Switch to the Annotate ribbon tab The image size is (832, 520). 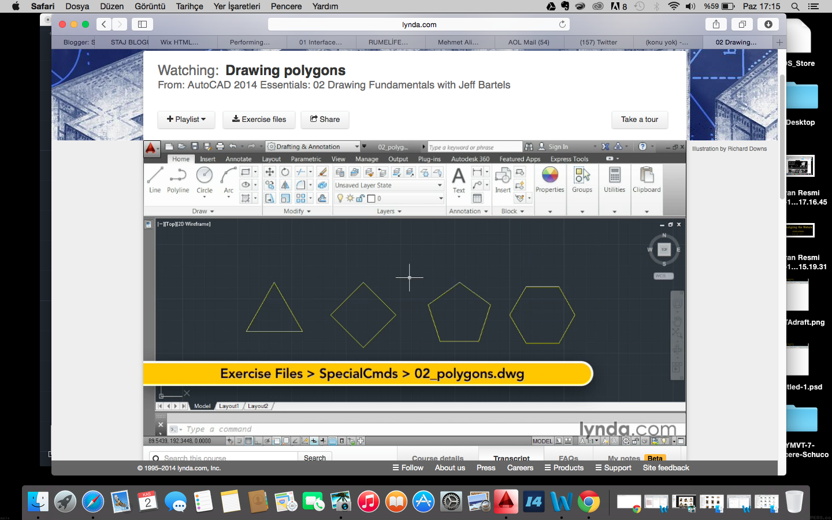tap(239, 159)
